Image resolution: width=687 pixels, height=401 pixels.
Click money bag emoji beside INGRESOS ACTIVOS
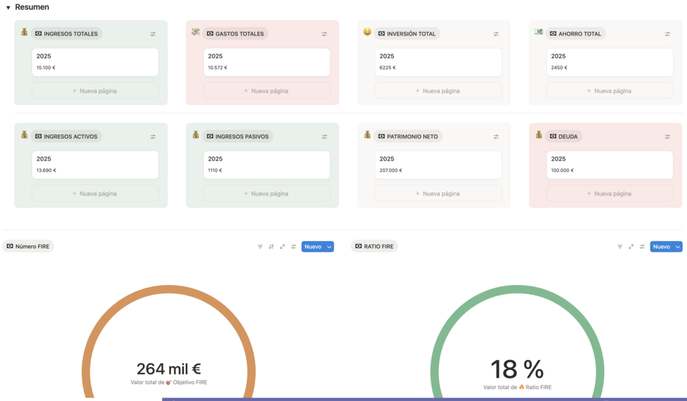[24, 135]
